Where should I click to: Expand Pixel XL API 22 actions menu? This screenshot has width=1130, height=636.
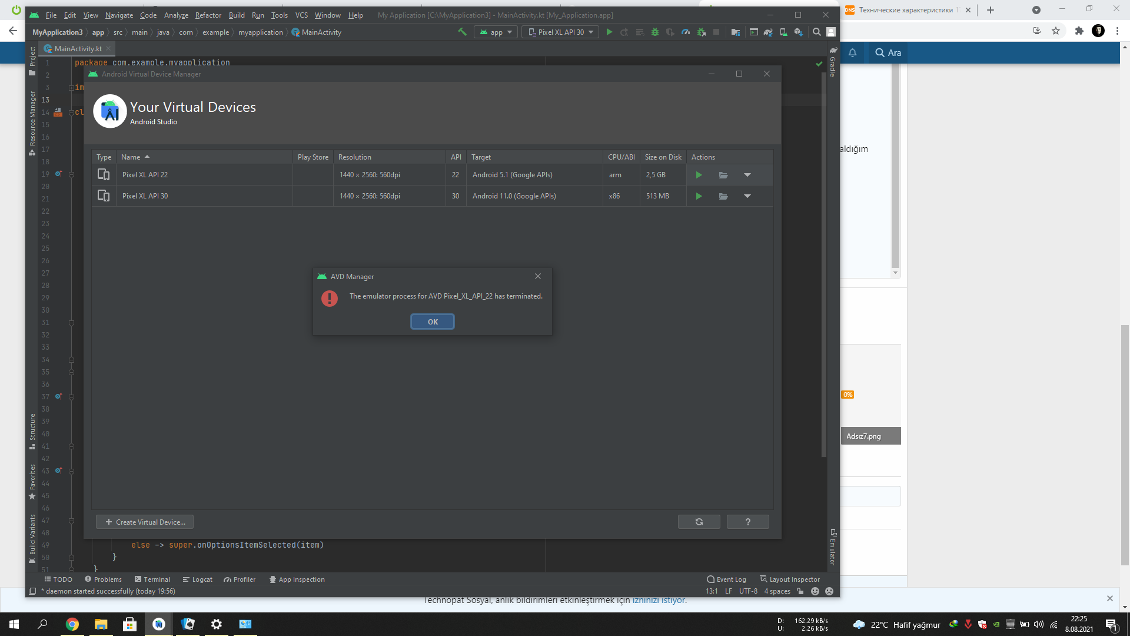point(747,175)
